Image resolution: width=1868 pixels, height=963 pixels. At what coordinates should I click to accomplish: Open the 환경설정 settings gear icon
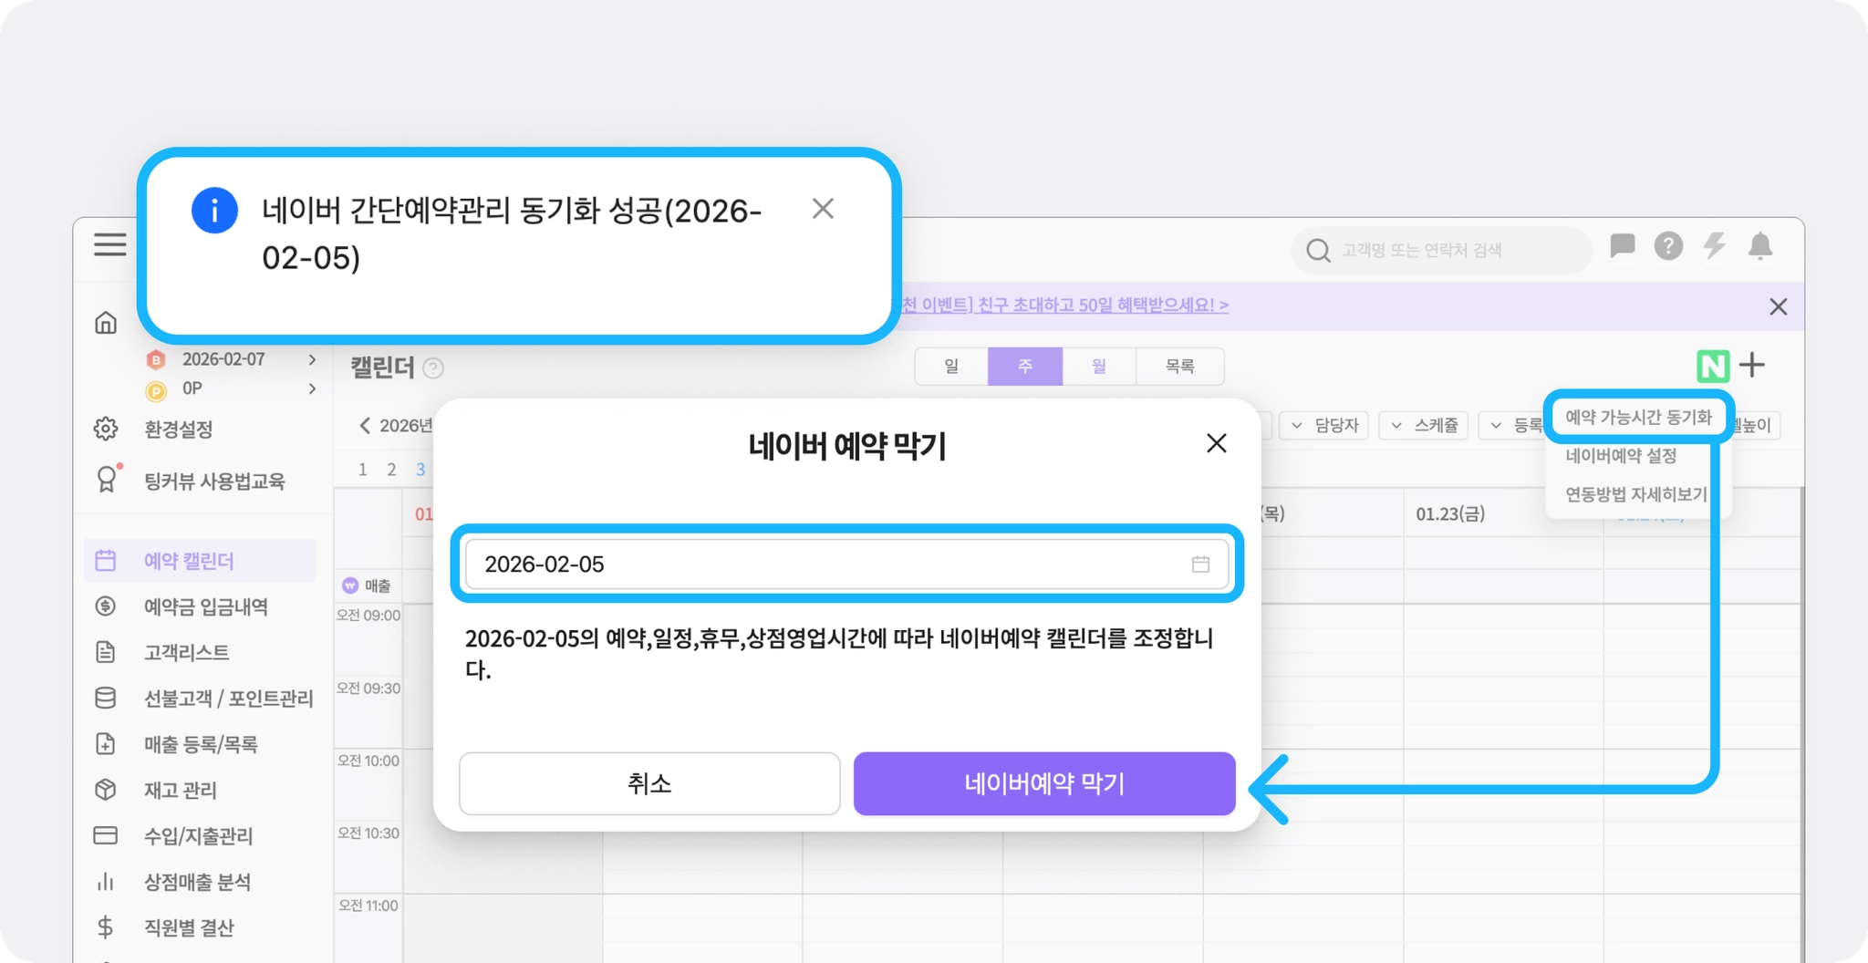pos(106,429)
